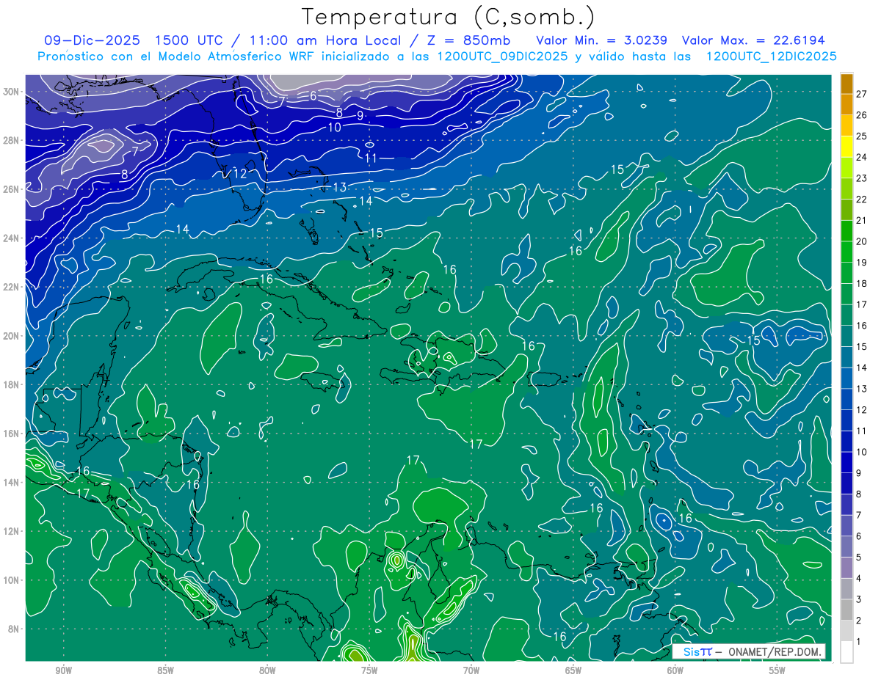Click the '28N' latitude label
The image size is (881, 680).
(12, 140)
